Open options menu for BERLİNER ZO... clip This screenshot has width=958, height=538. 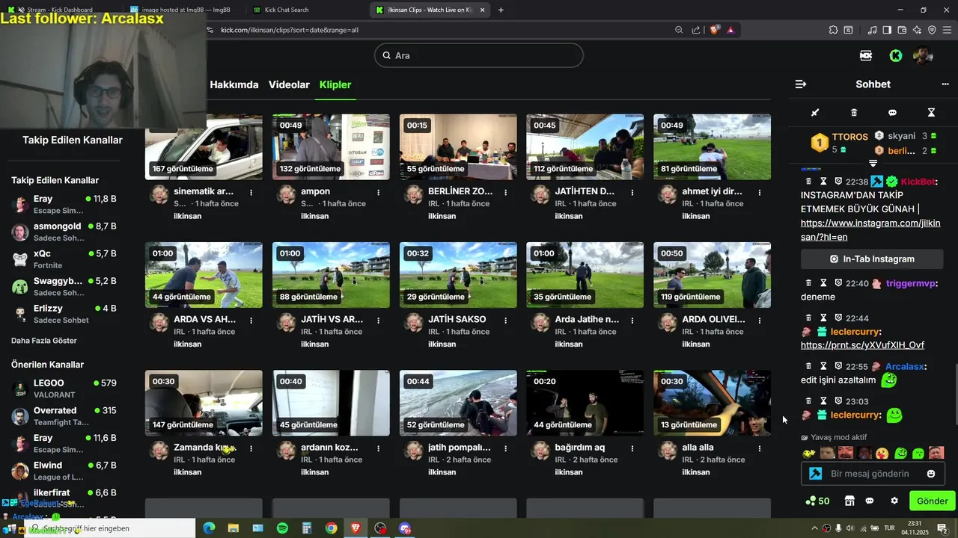click(x=505, y=193)
